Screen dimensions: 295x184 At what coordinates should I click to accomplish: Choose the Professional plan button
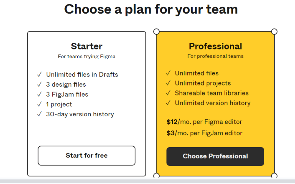[215, 157]
